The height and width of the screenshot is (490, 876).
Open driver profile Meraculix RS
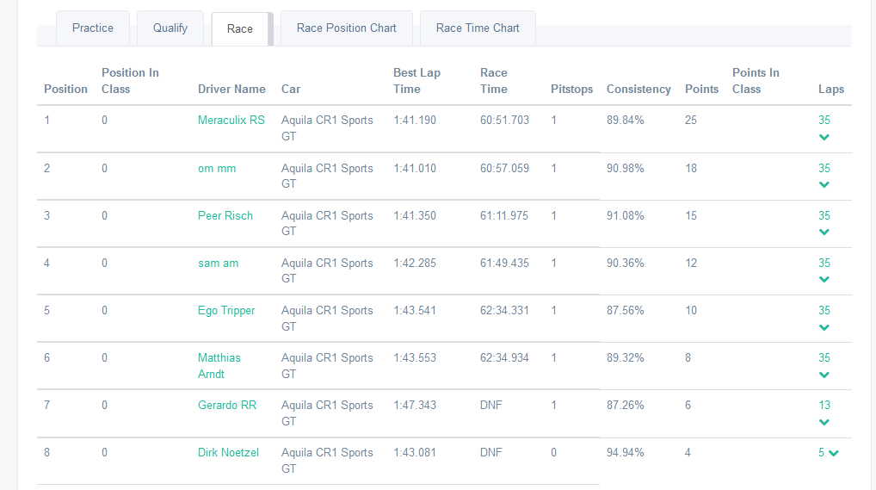pyautogui.click(x=231, y=121)
